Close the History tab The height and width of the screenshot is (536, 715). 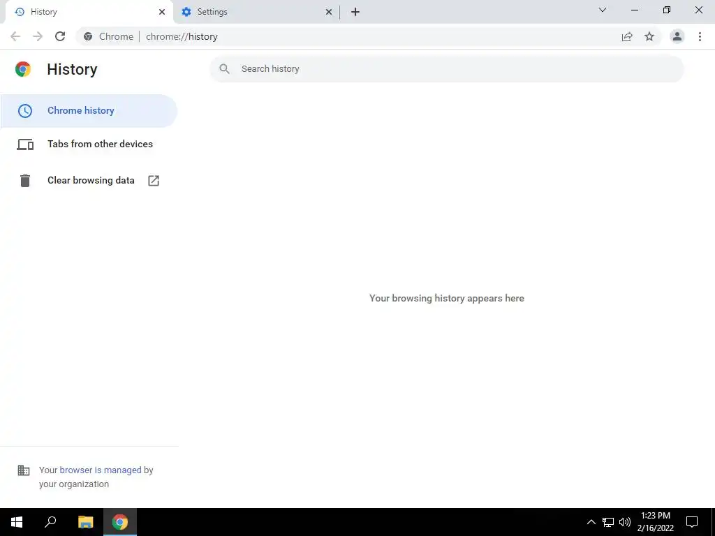pos(162,12)
